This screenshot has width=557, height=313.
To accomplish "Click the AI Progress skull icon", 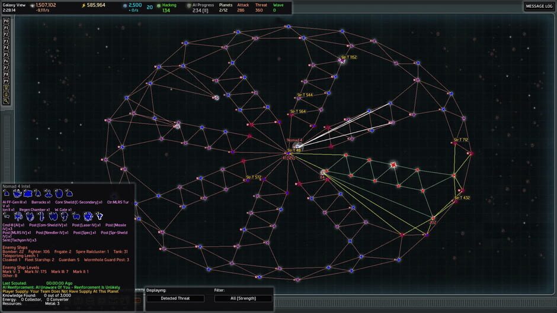I will point(188,6).
